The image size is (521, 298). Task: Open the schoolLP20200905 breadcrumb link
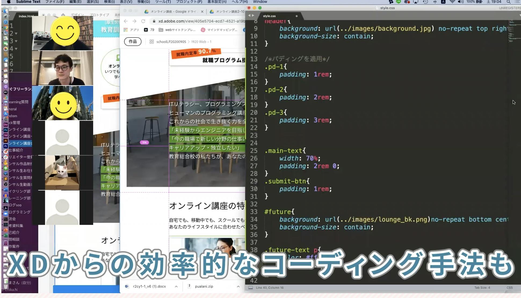click(x=171, y=42)
